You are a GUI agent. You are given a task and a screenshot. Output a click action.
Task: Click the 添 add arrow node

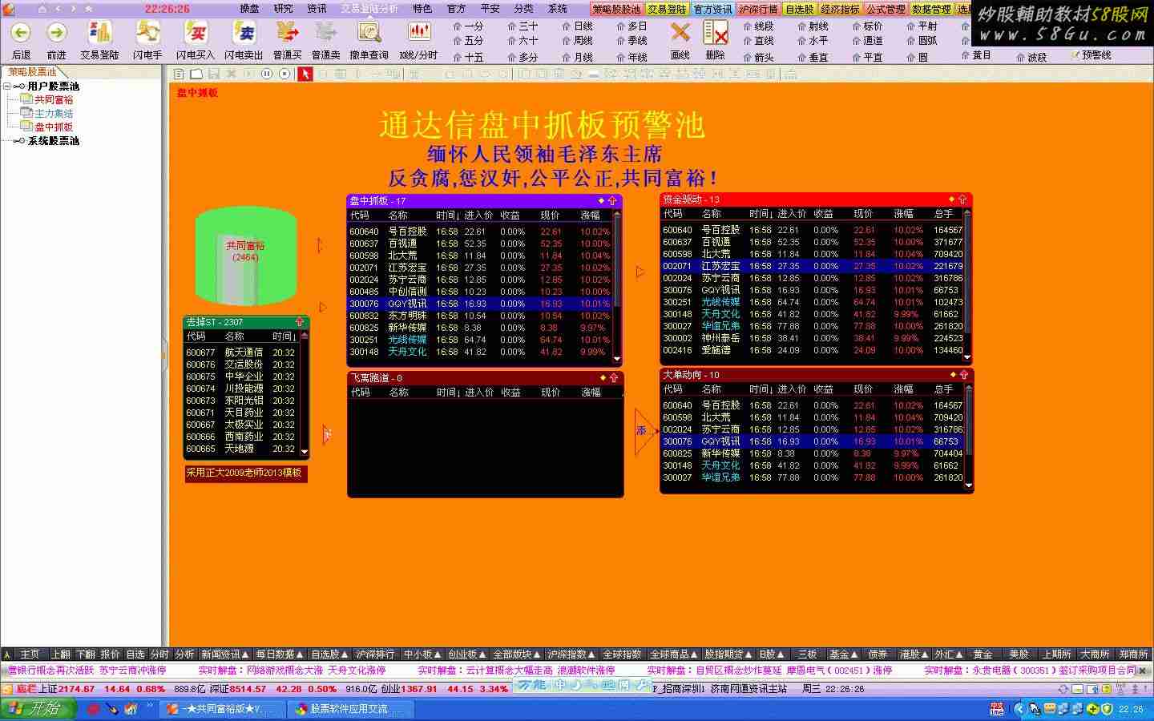pyautogui.click(x=644, y=431)
